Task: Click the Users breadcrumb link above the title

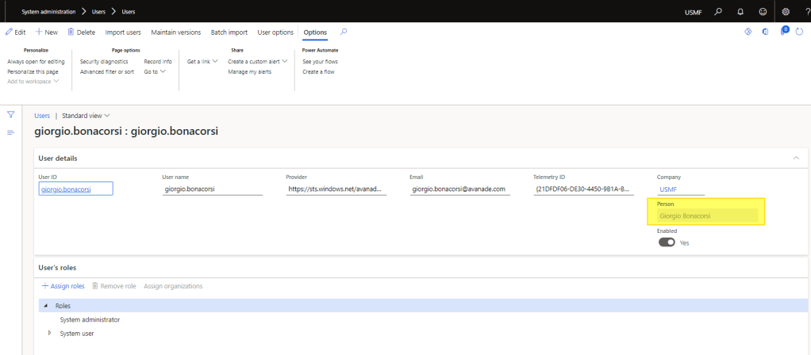Action: coord(42,116)
